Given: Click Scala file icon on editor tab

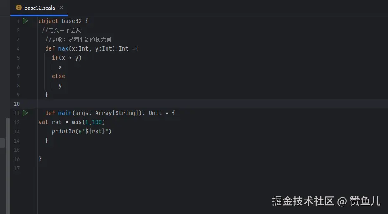Looking at the screenshot, I should click(19, 8).
